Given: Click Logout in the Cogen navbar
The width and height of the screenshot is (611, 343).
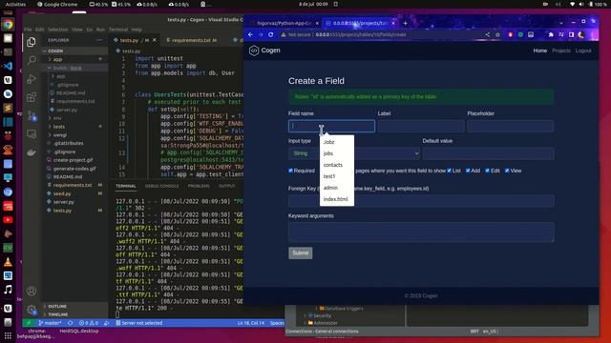Looking at the screenshot, I should pyautogui.click(x=583, y=50).
